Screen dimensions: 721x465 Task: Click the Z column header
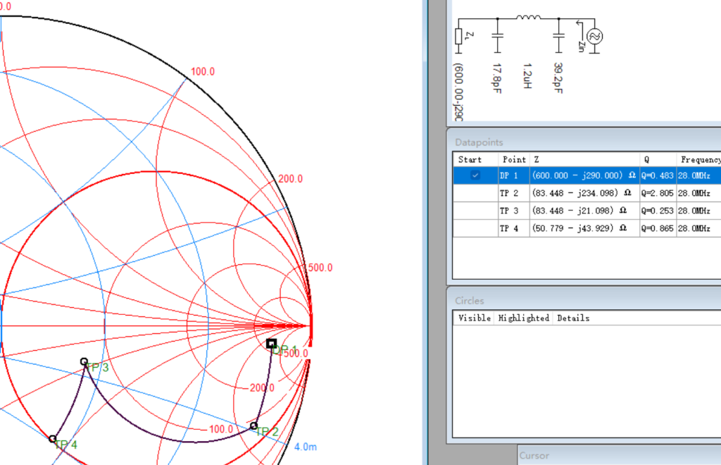tap(536, 160)
